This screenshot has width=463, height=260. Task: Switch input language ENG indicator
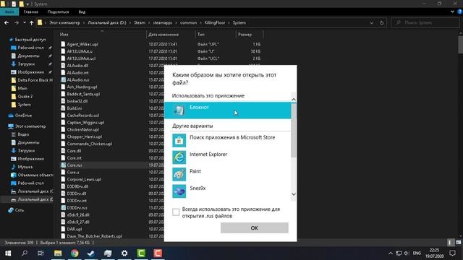[417, 253]
